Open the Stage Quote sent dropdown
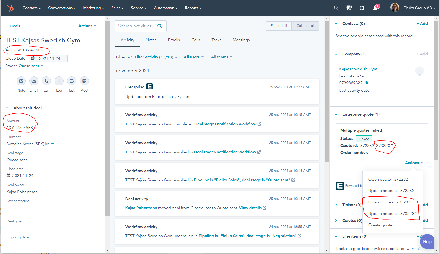The height and width of the screenshot is (254, 440). click(31, 66)
